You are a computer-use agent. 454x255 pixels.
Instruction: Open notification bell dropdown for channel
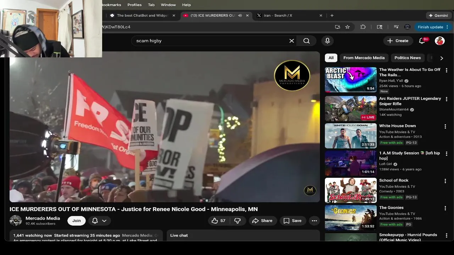[x=99, y=221]
